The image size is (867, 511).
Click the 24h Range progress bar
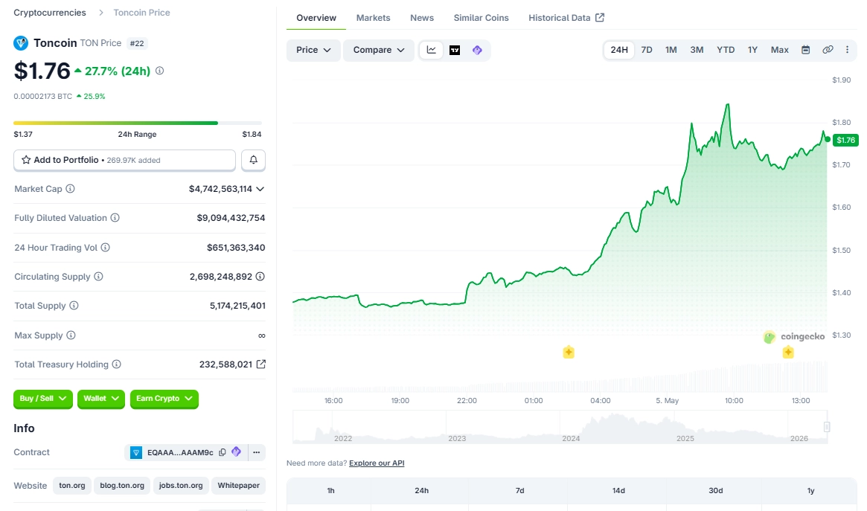pos(138,123)
